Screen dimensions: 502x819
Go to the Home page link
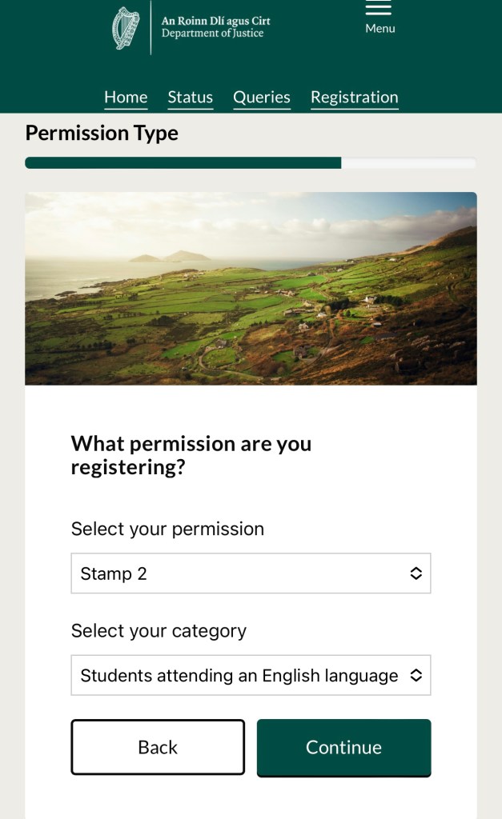click(x=126, y=98)
